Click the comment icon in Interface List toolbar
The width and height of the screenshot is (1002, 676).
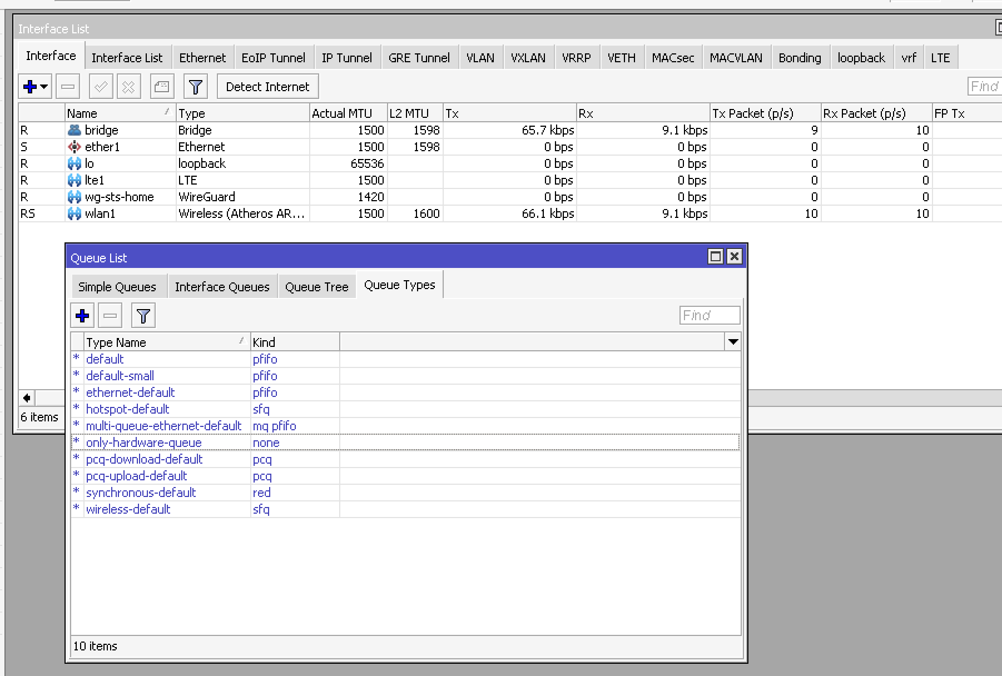coord(162,87)
